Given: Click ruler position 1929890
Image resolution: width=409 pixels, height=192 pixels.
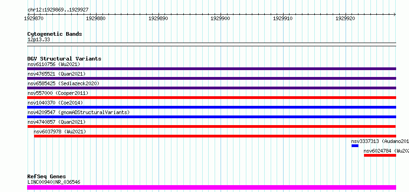Looking at the screenshot, I should click(x=159, y=18).
